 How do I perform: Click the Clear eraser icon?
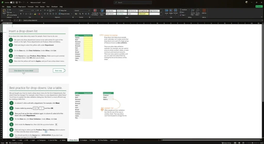coord(181,15)
